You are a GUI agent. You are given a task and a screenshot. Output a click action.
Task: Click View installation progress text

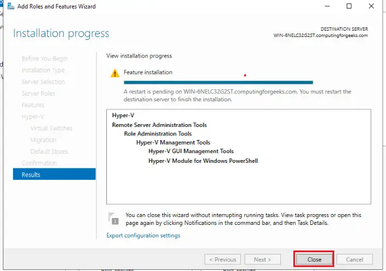[x=139, y=56]
